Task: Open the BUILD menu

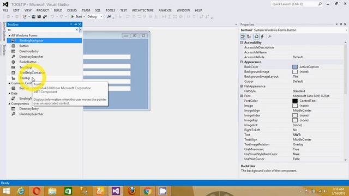Action: pyautogui.click(x=58, y=10)
